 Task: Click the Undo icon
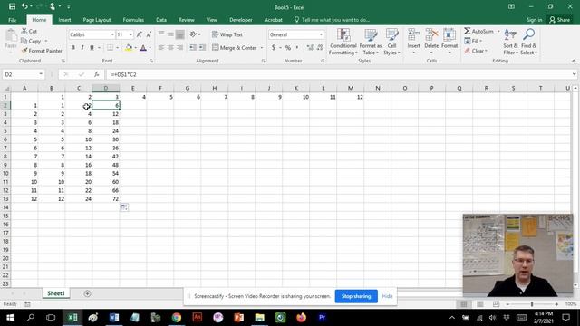(x=24, y=6)
